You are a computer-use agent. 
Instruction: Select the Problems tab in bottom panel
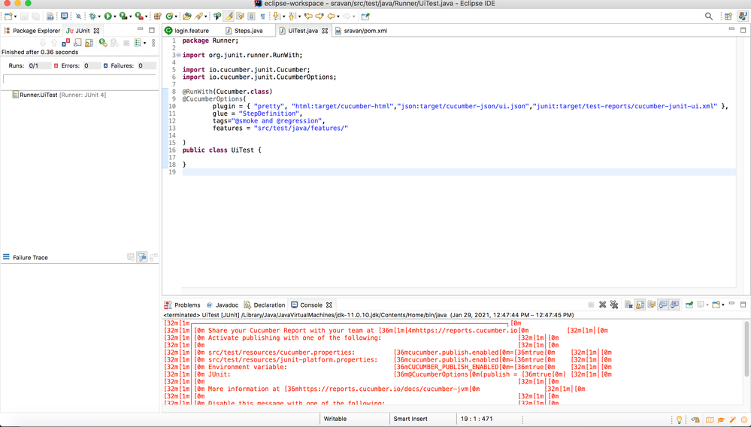tap(187, 305)
